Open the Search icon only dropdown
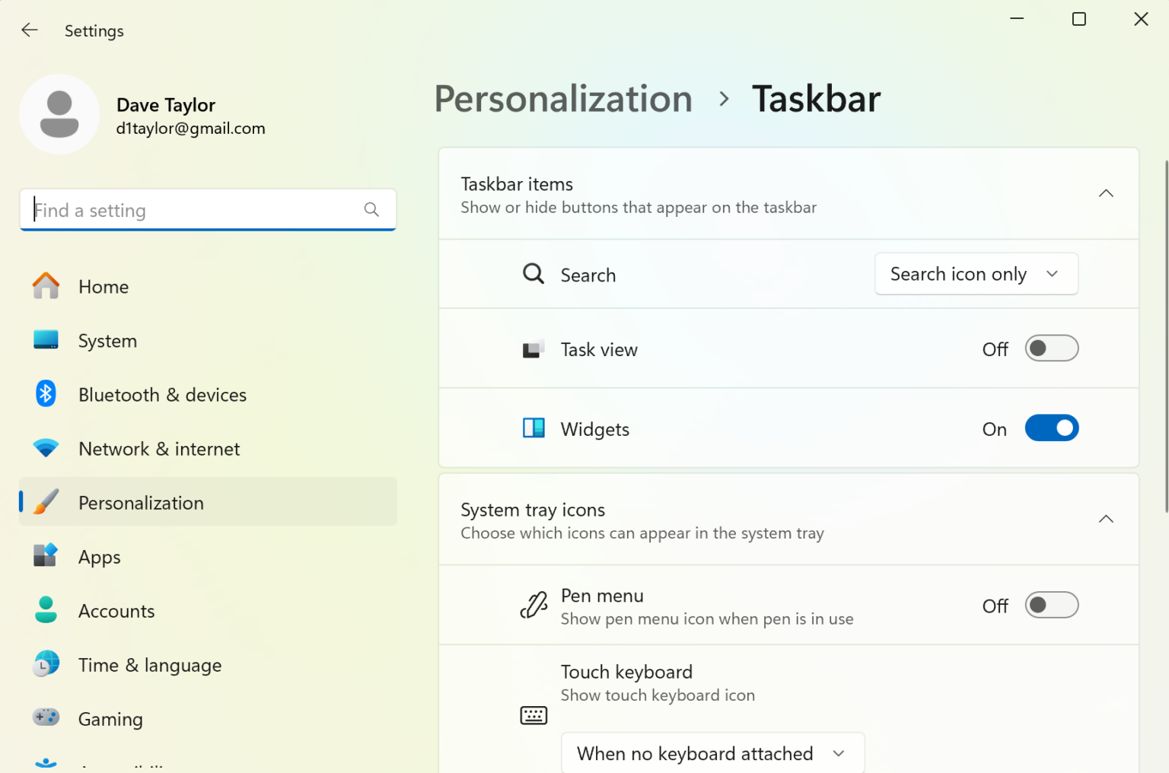 976,274
